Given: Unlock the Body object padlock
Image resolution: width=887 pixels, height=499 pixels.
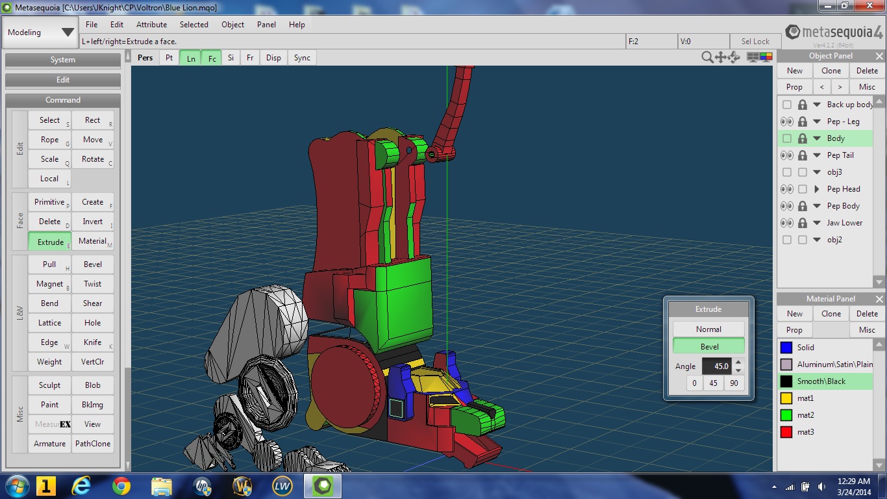Looking at the screenshot, I should coord(803,138).
